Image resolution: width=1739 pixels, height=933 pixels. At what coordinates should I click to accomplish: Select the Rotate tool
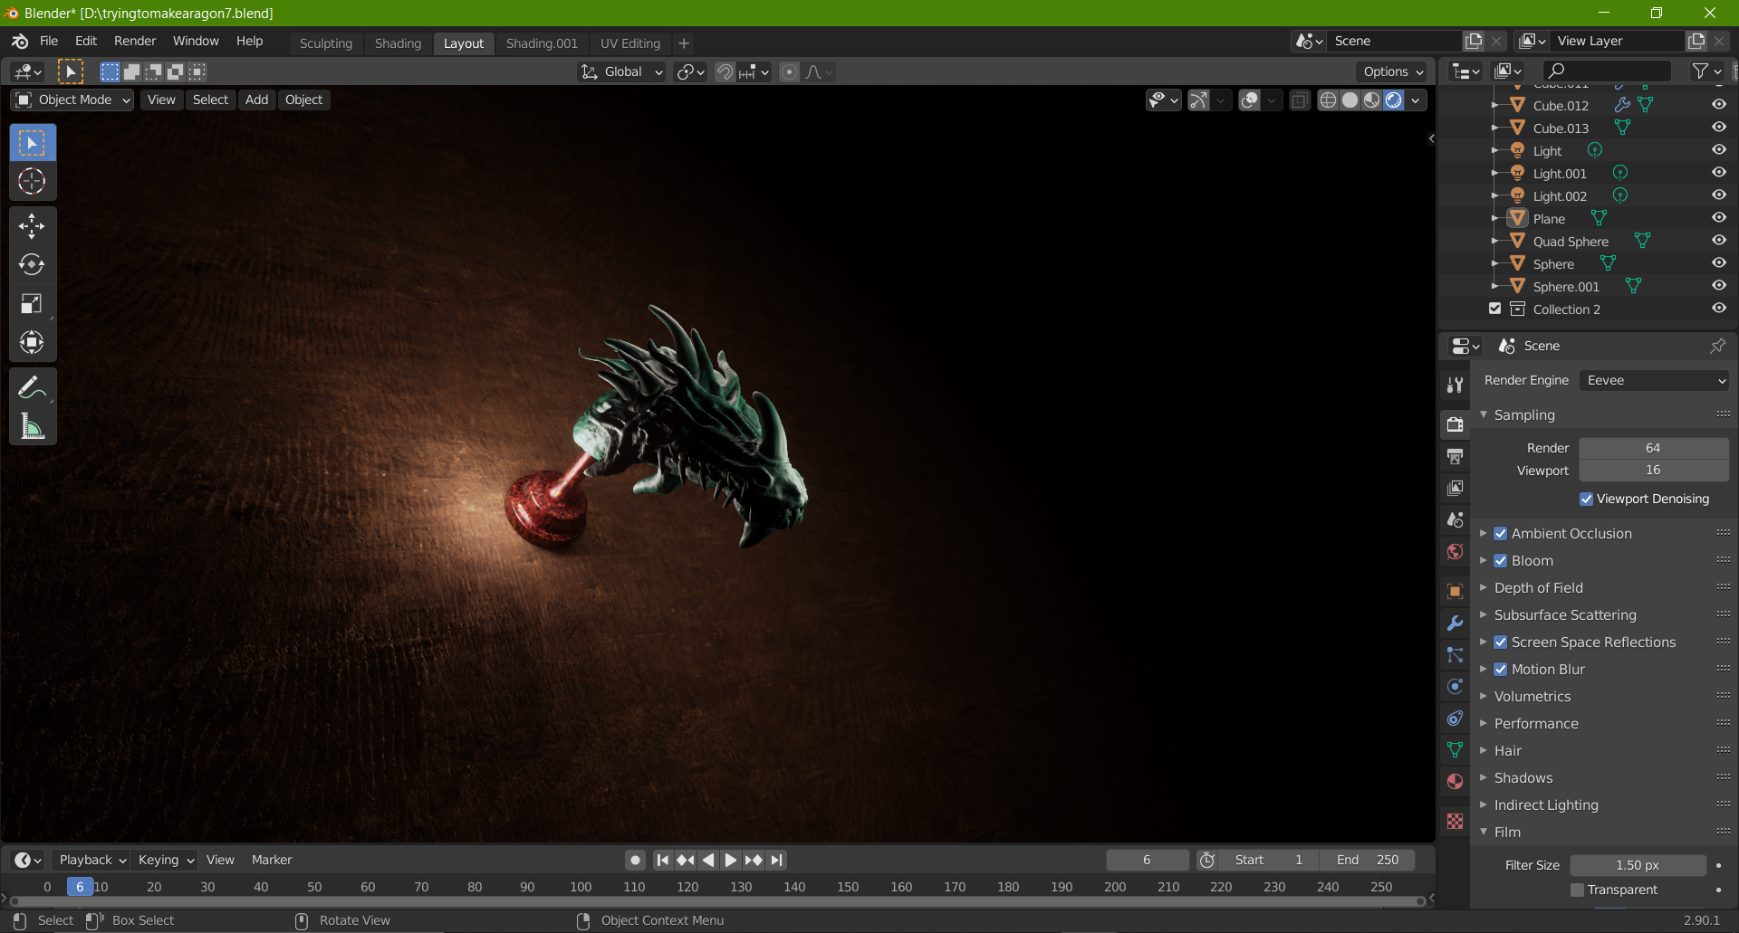[x=32, y=264]
